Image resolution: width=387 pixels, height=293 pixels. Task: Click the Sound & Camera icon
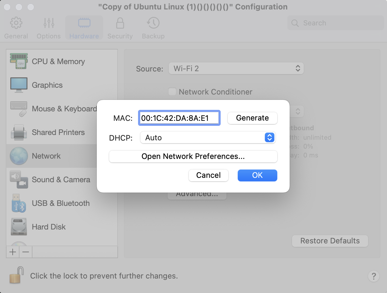pos(19,180)
